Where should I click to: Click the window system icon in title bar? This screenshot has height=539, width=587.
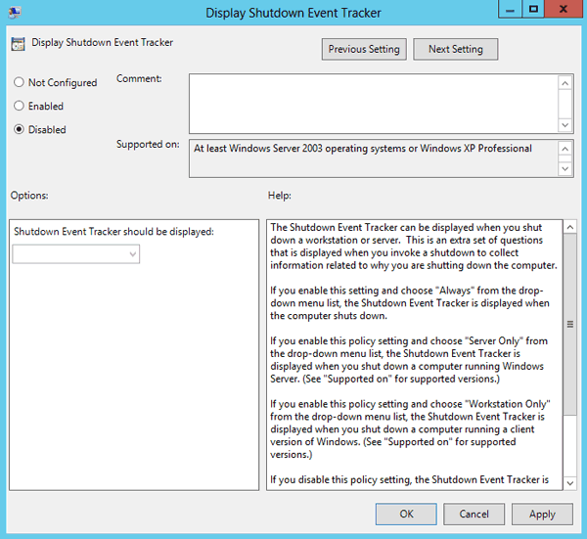(15, 13)
